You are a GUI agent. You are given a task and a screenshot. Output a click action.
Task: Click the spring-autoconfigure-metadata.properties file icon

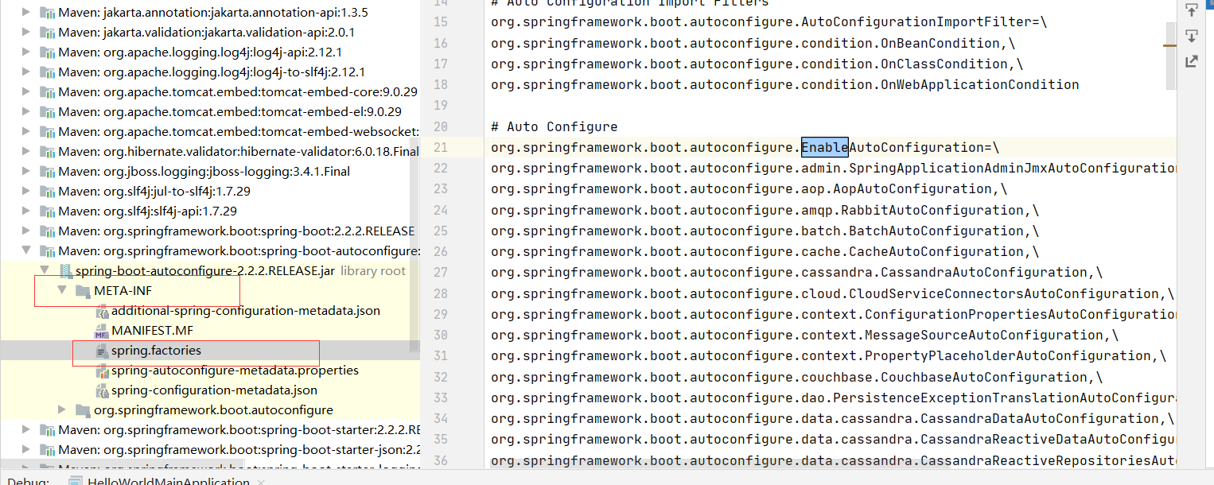click(x=101, y=371)
